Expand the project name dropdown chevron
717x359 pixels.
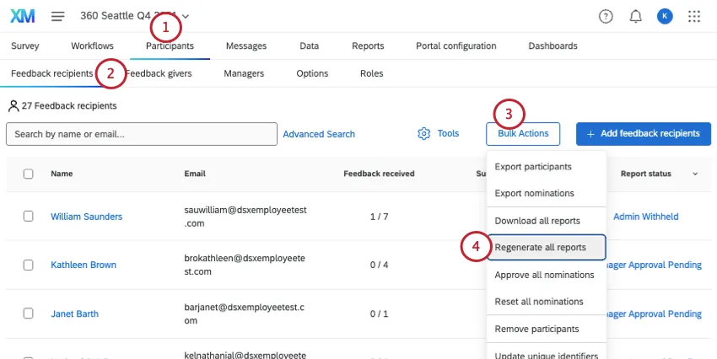(186, 17)
